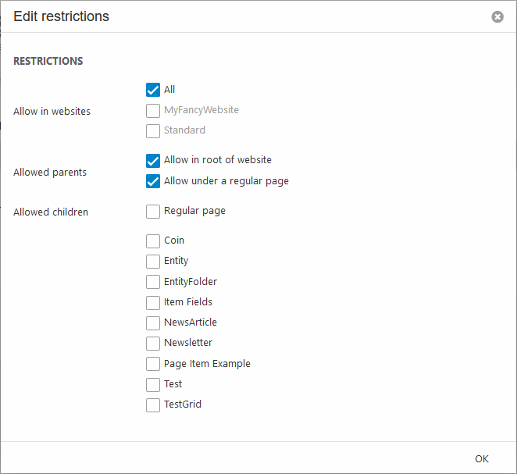
Task: Click the Edit restrictions dialog title
Action: 62,16
